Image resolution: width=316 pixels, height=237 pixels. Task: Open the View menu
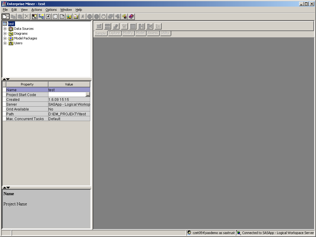point(24,10)
